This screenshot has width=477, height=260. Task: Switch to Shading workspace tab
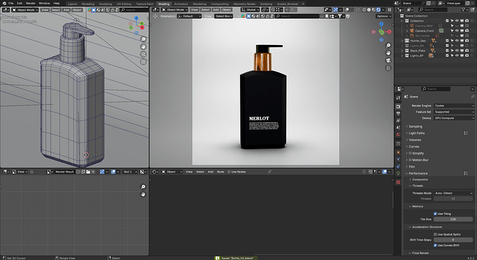pos(164,4)
